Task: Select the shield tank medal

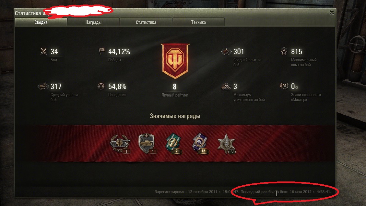Action: (147, 143)
